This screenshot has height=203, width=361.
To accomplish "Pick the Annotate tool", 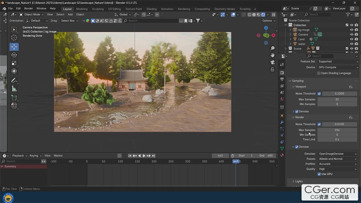I will pos(14,80).
